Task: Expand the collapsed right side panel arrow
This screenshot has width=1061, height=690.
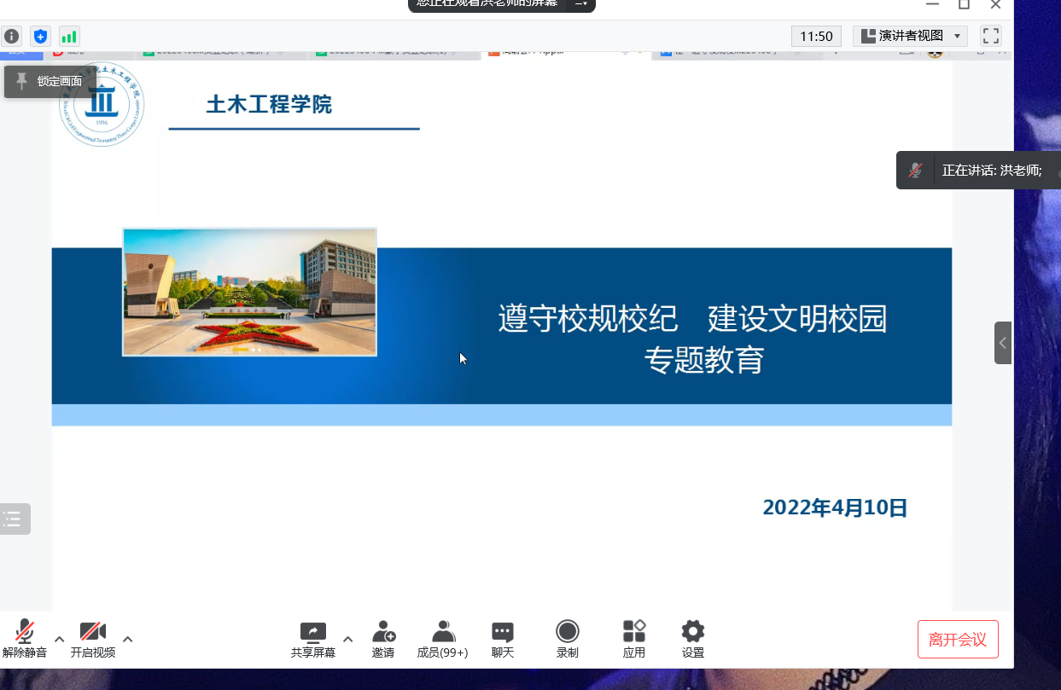Action: click(1003, 343)
